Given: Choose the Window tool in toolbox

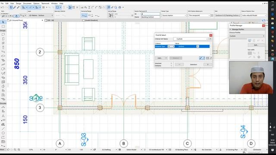Looking at the screenshot, I should [3, 43].
